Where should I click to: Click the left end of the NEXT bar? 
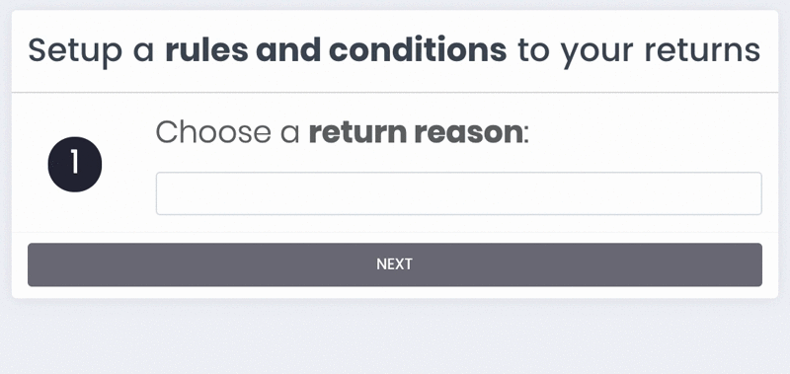(42, 264)
